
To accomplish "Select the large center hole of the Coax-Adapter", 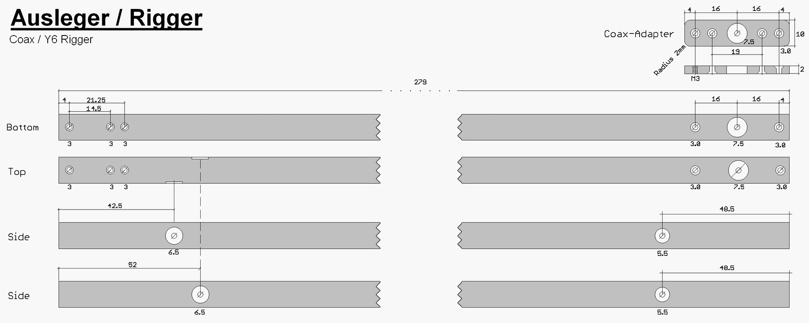I will point(737,33).
